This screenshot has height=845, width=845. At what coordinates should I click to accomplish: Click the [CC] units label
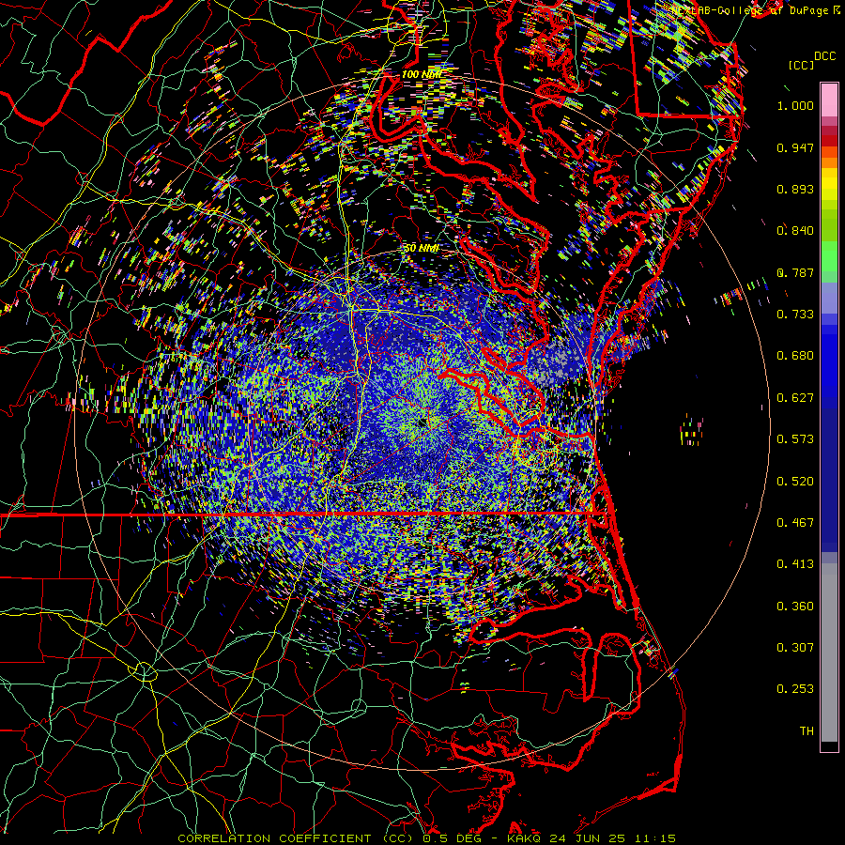tap(801, 65)
